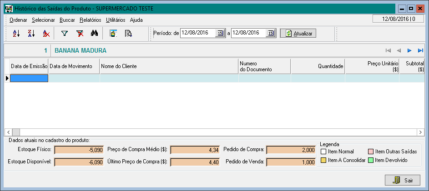Go to the next product record
Image resolution: width=429 pixels, height=191 pixels.
409,50
